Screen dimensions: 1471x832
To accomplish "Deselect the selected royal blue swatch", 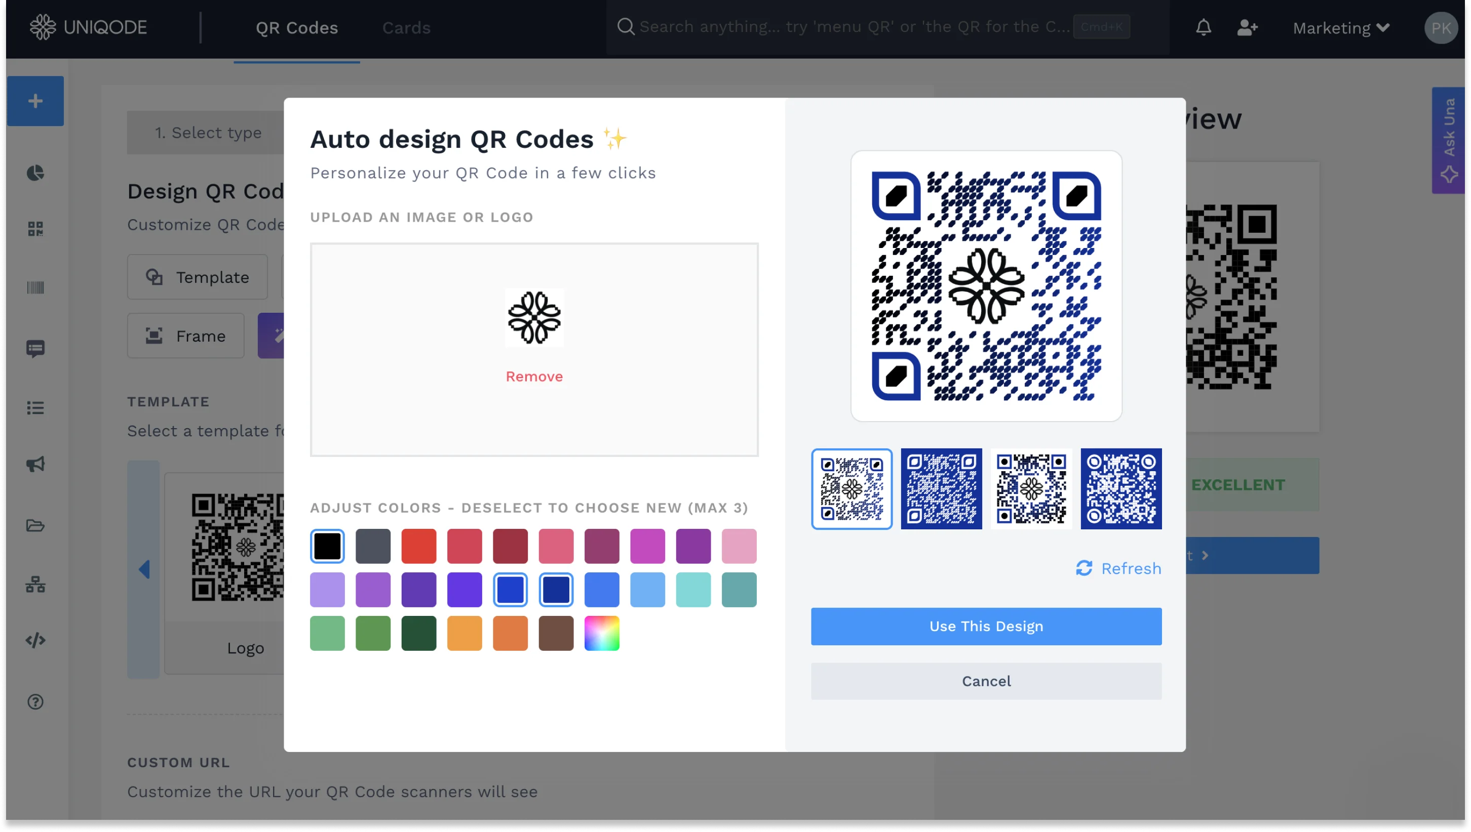I will [510, 590].
